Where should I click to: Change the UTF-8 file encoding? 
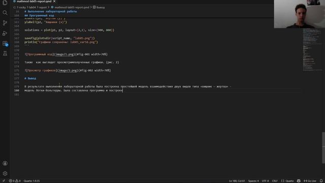265,181
